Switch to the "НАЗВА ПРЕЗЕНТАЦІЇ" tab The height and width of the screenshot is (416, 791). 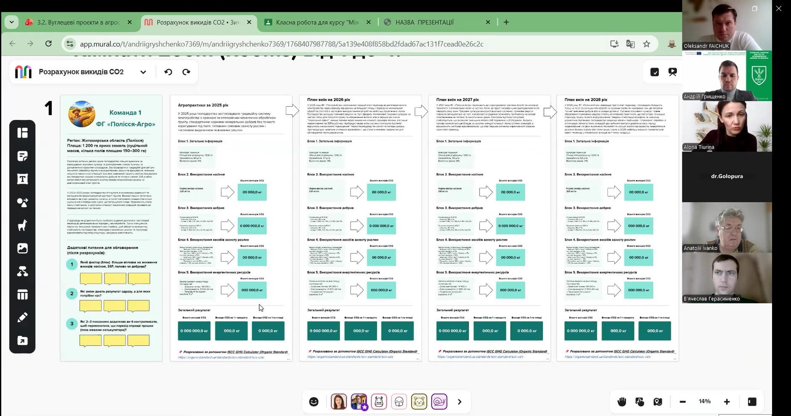pyautogui.click(x=424, y=22)
